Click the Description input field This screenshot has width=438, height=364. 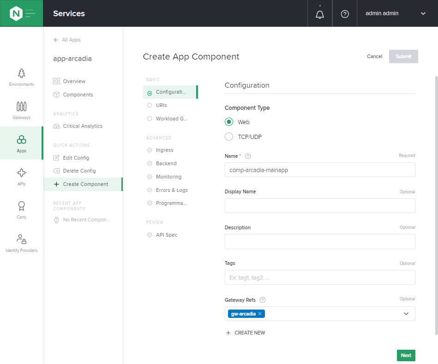click(320, 241)
